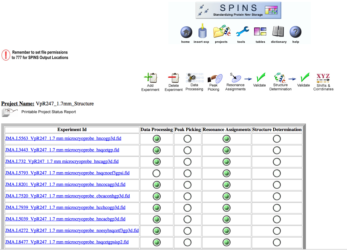Click the Add Experiment icon

click(150, 79)
